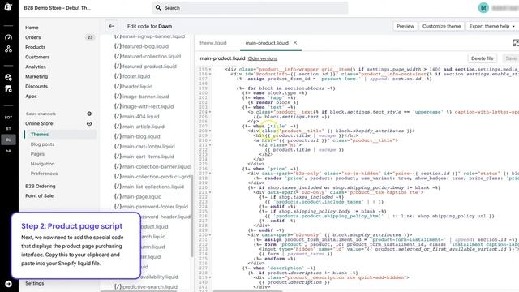Toggle fullscreen editor icon at top right
This screenshot has width=519, height=292.
[516, 43]
